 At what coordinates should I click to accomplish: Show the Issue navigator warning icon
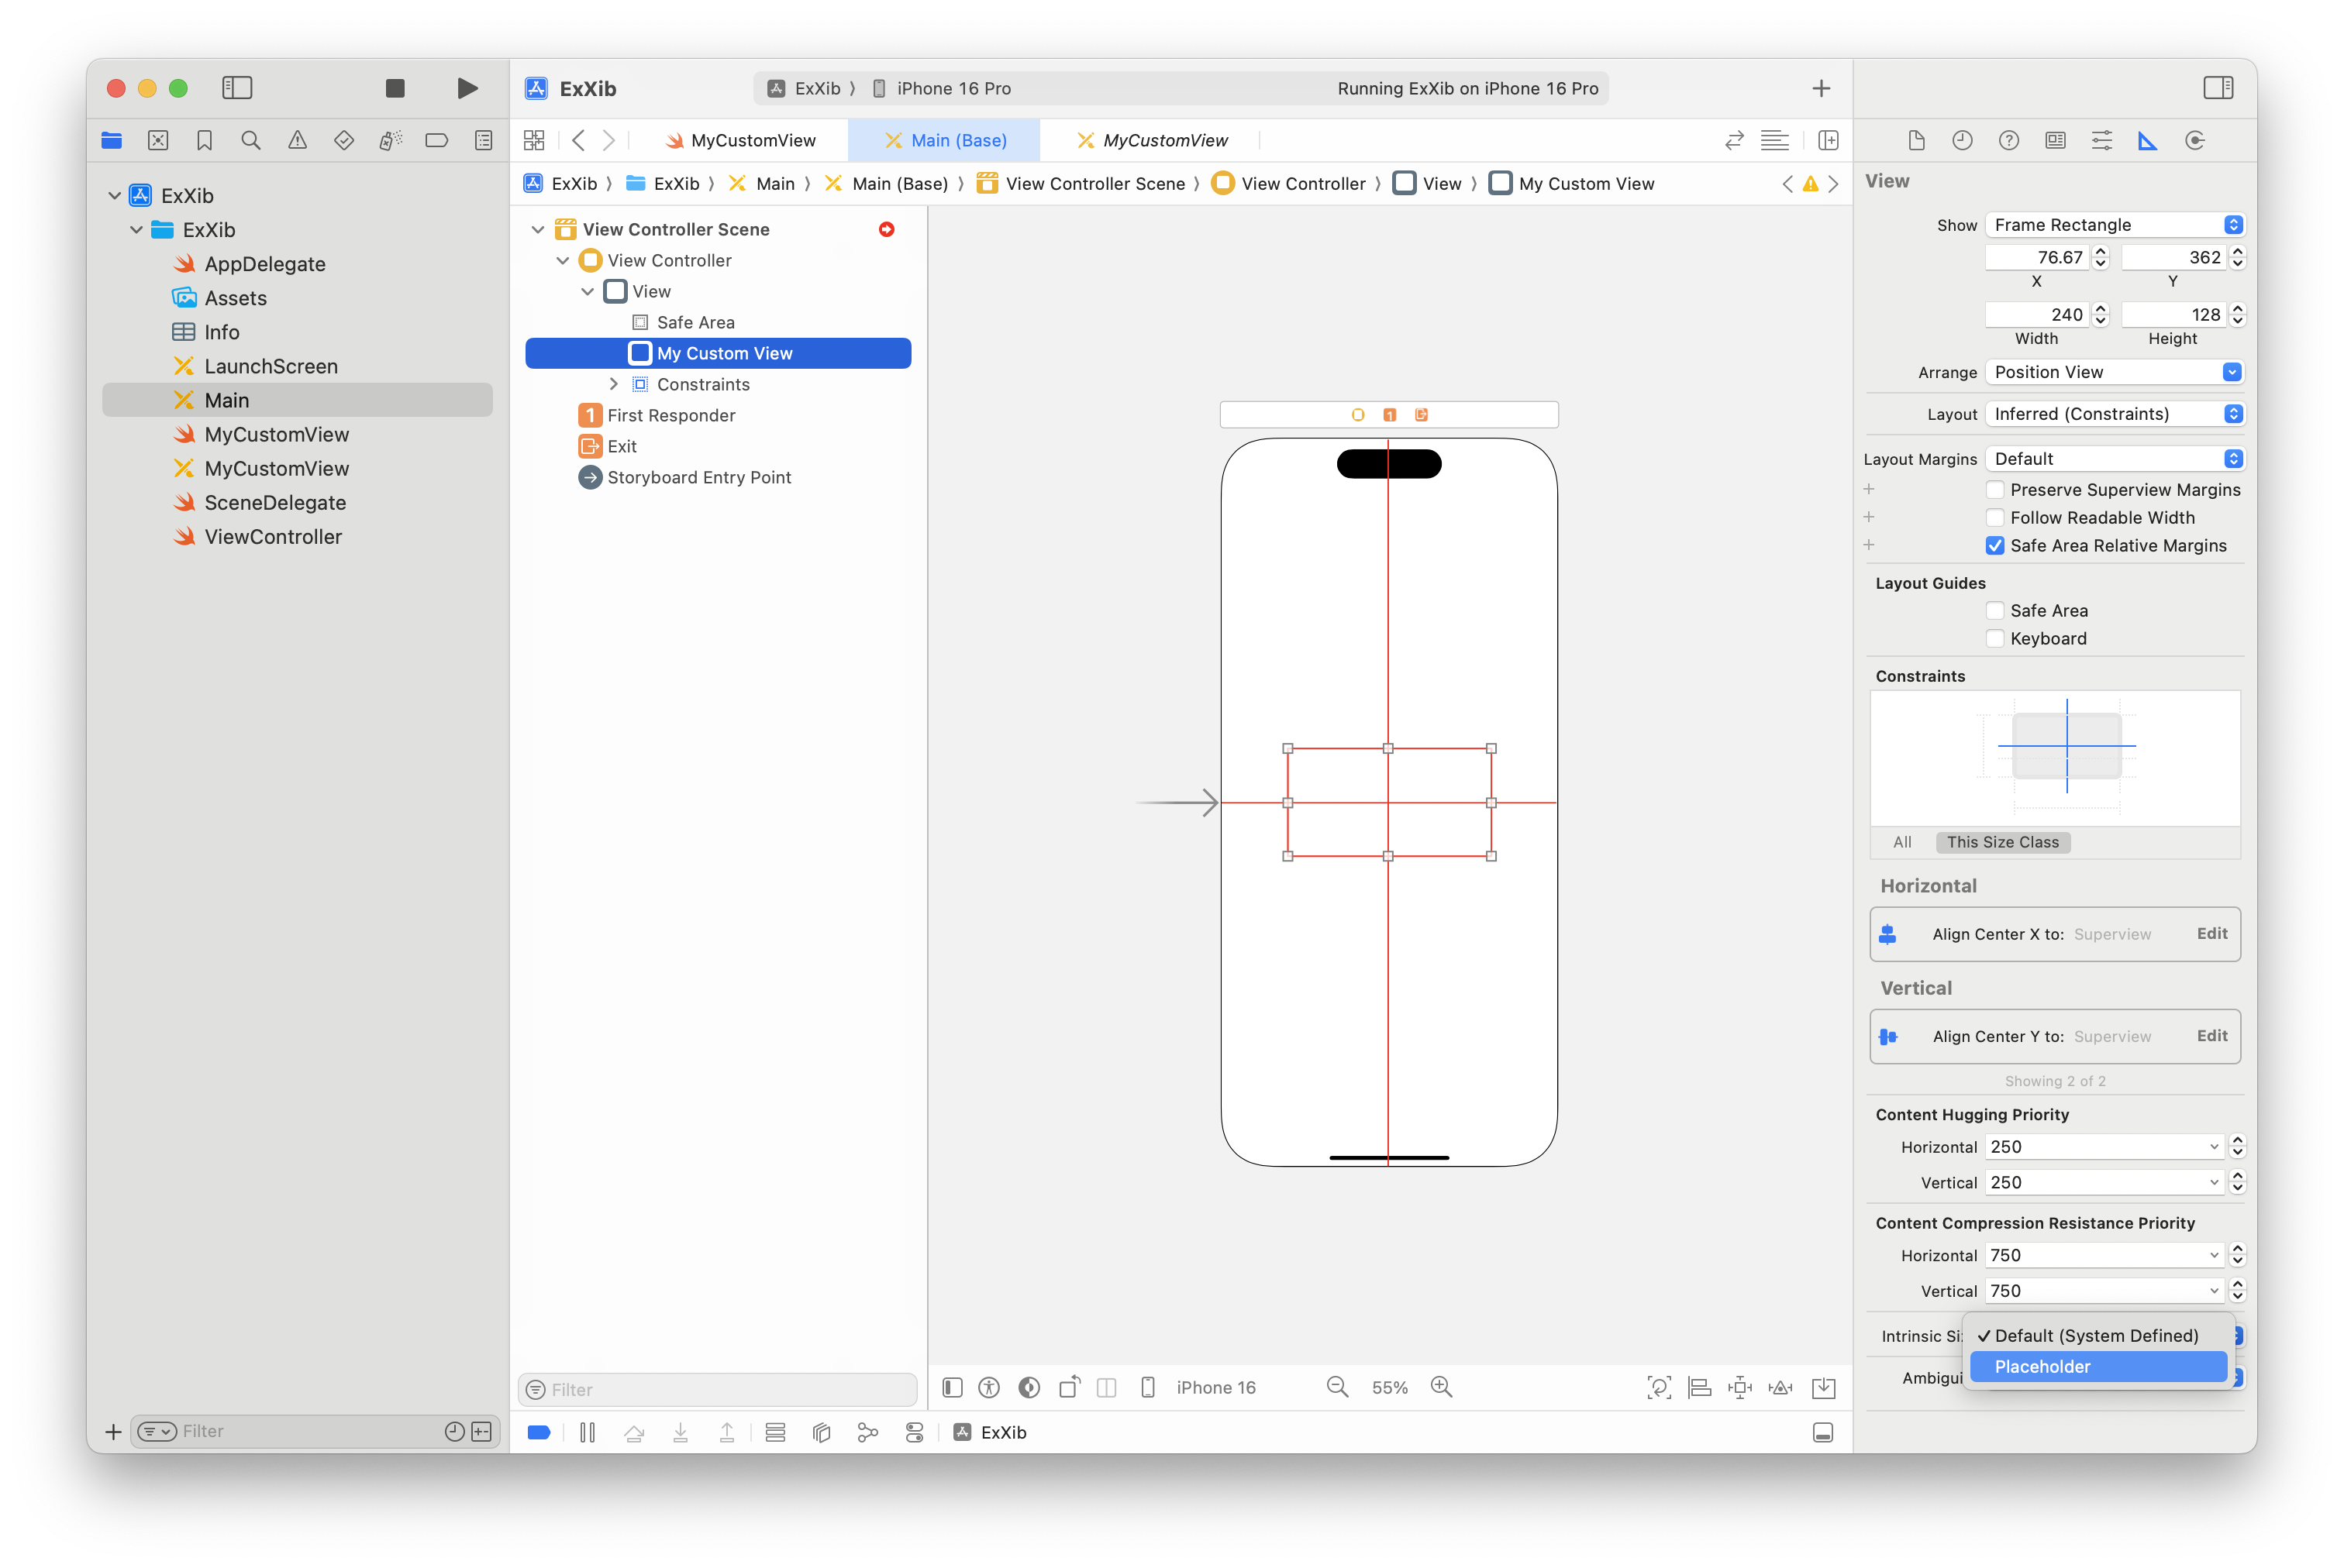[x=297, y=141]
